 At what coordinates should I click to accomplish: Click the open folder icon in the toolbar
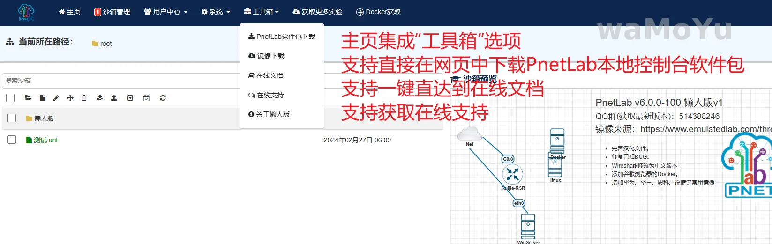[x=28, y=98]
